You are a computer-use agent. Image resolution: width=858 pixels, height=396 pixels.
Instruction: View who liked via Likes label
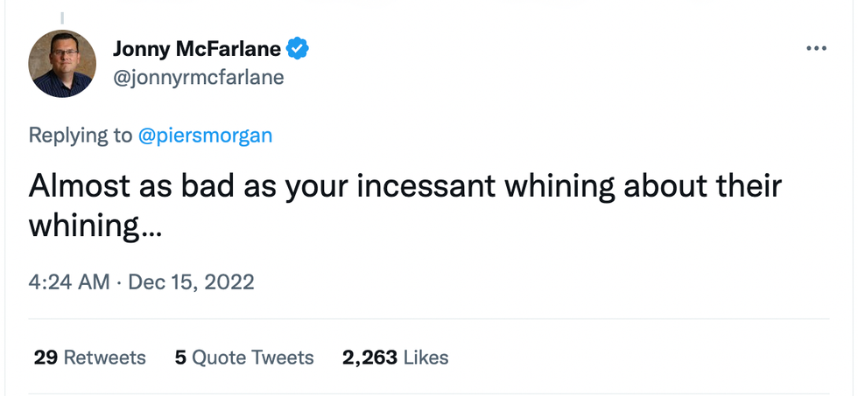point(426,358)
